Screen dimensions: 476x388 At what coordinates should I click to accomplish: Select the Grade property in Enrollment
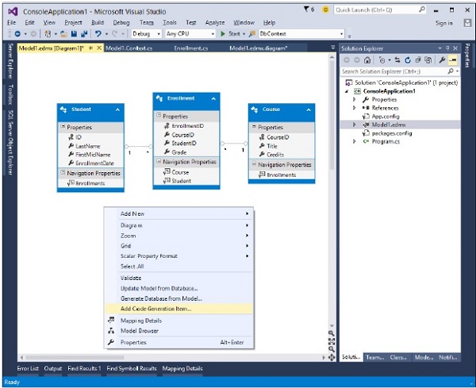[179, 152]
